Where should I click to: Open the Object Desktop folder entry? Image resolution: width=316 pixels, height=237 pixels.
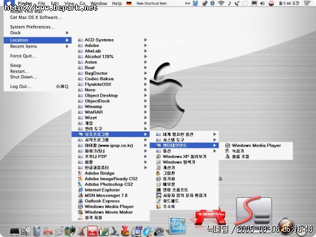coord(111,95)
